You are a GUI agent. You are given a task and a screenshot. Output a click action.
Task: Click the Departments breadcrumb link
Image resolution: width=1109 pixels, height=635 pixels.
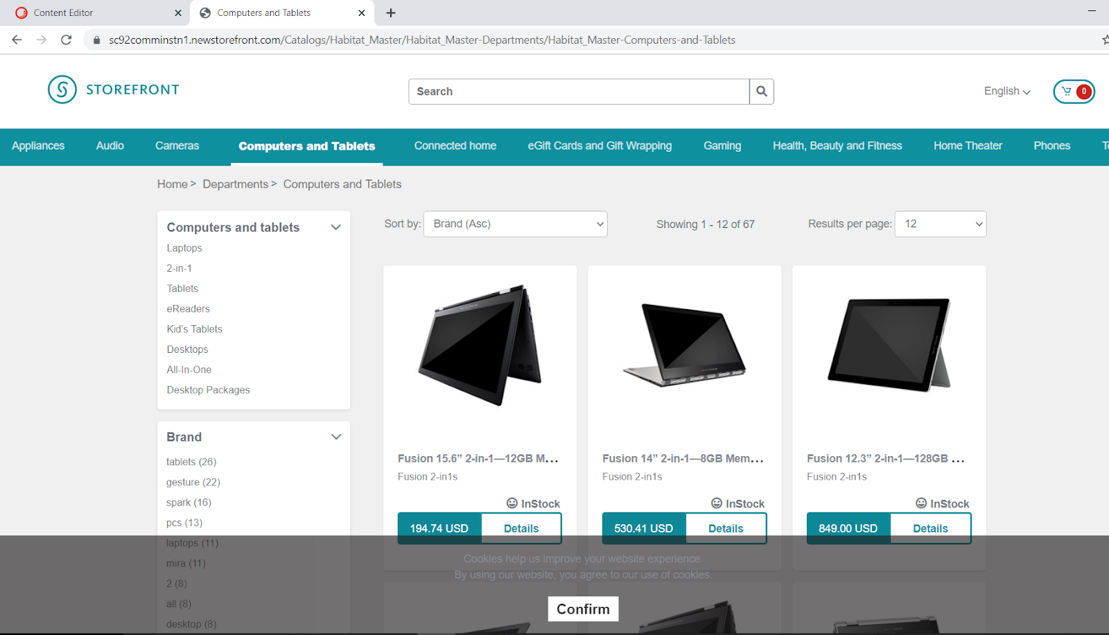click(x=236, y=184)
